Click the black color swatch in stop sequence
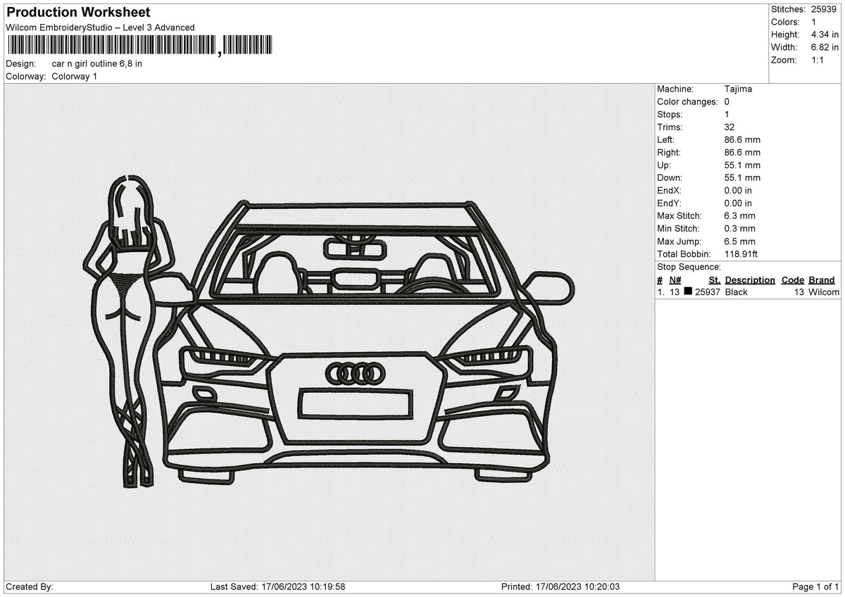Screen dimensions: 845x597 click(688, 291)
